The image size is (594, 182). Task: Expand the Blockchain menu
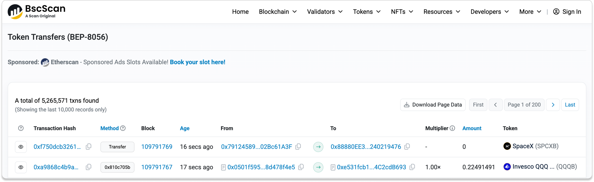(x=278, y=12)
